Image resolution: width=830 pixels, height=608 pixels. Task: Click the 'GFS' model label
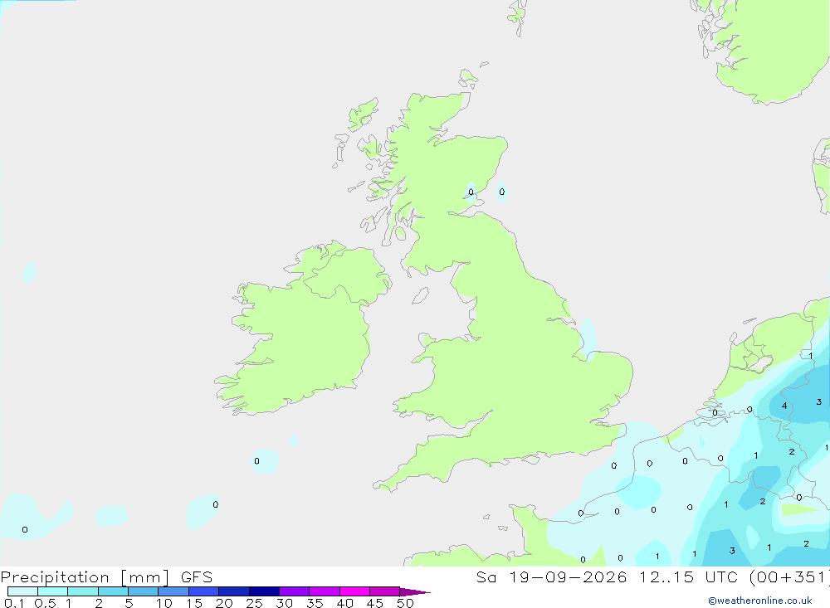click(197, 577)
